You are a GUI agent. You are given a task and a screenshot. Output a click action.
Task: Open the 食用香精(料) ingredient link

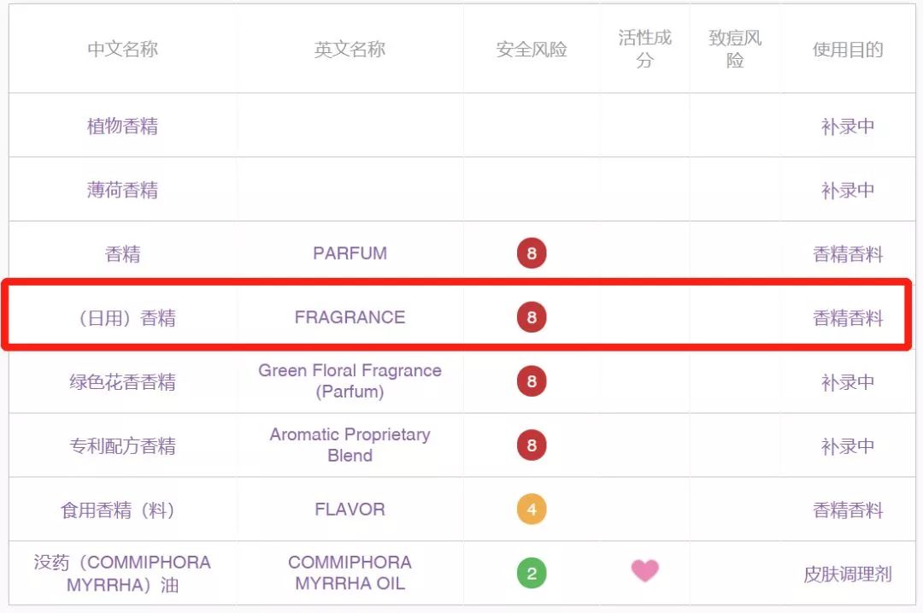click(x=118, y=510)
